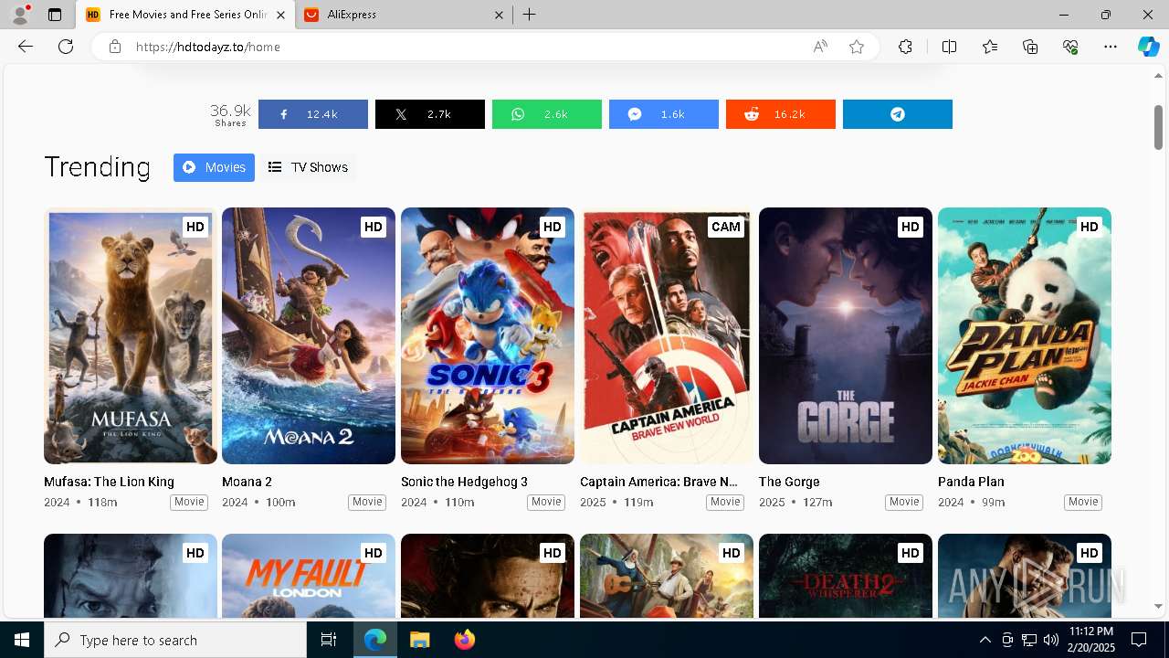Image resolution: width=1169 pixels, height=658 pixels.
Task: Open the Windows Start menu
Action: point(22,640)
